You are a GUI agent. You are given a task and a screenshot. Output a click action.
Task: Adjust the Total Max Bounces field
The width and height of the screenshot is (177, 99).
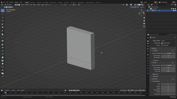click(168, 84)
